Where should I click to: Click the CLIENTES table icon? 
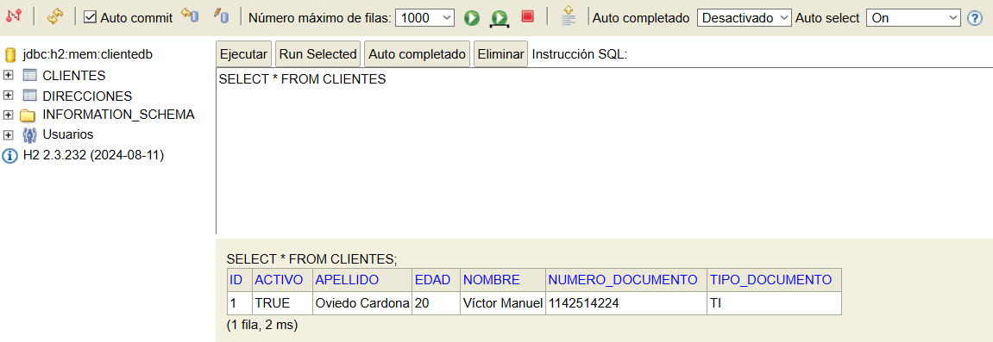click(x=30, y=75)
